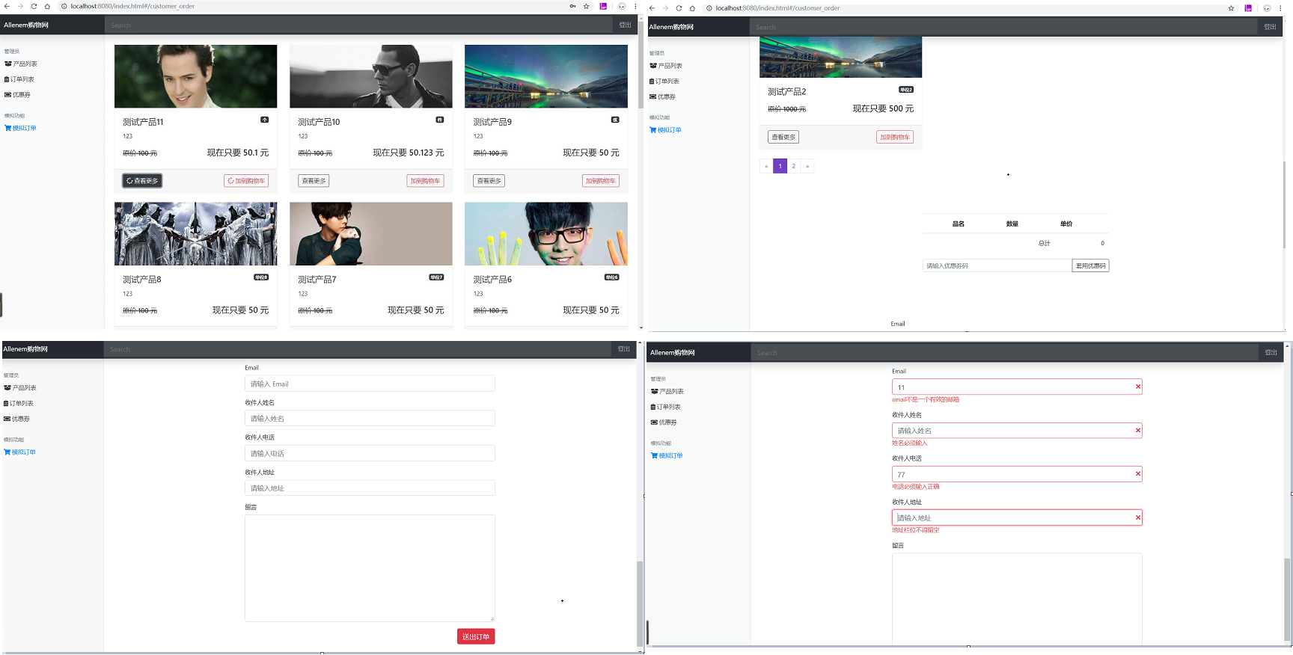Click the previous page « arrow
This screenshot has height=655, width=1293.
pos(766,166)
